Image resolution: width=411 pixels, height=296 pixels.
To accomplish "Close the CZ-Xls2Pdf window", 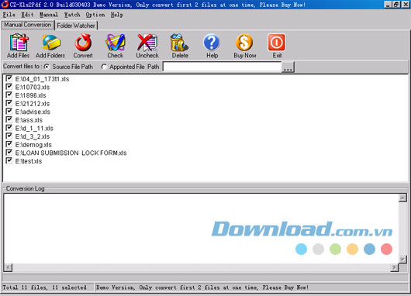I will [406, 5].
